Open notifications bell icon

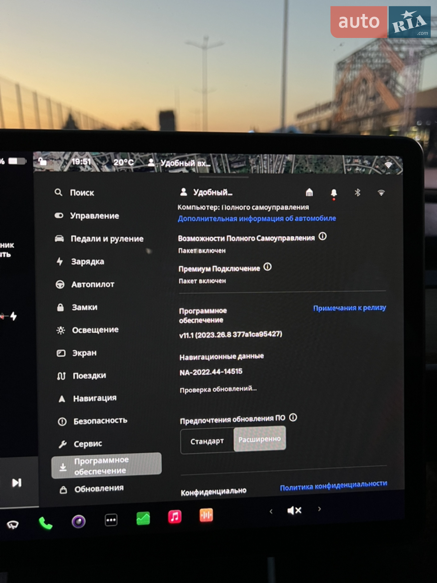pos(334,193)
